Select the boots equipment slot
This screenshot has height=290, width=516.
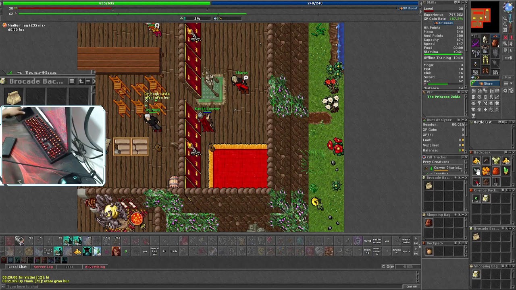pyautogui.click(x=485, y=70)
